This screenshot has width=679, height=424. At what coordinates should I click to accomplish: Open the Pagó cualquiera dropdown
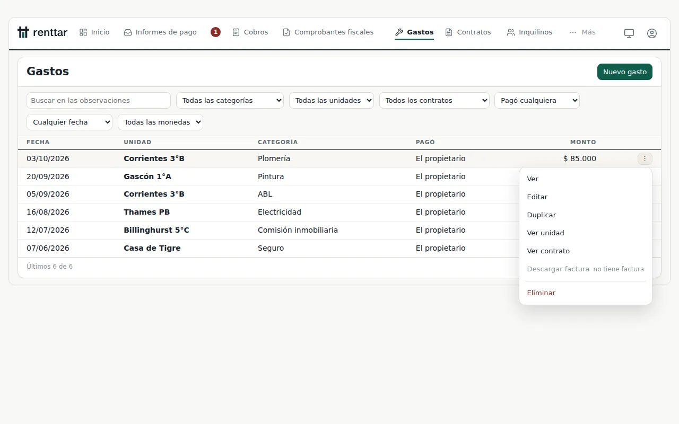[537, 101]
